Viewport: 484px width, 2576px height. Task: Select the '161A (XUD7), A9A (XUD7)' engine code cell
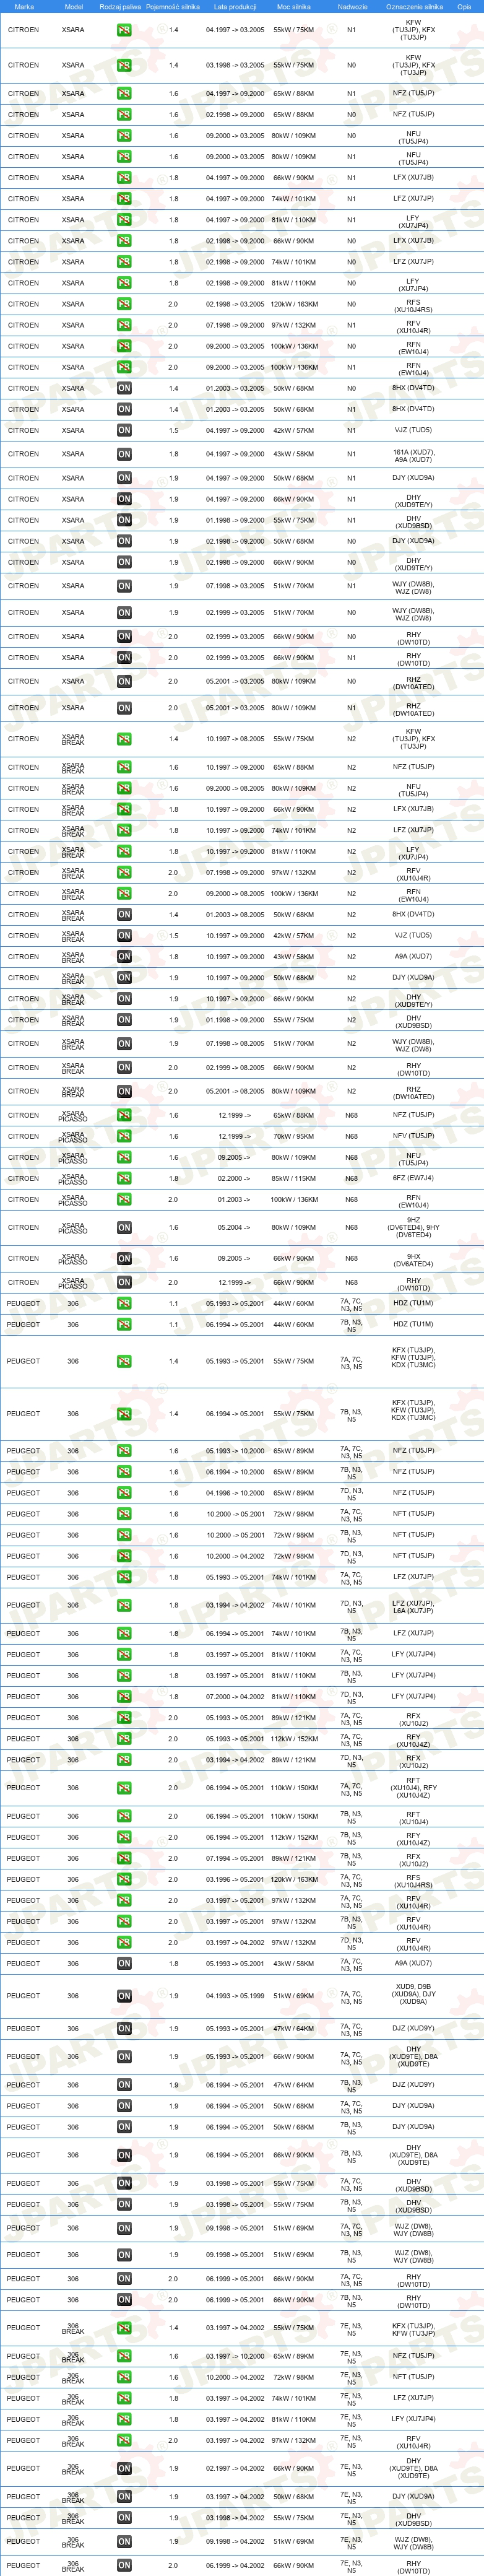pyautogui.click(x=414, y=455)
